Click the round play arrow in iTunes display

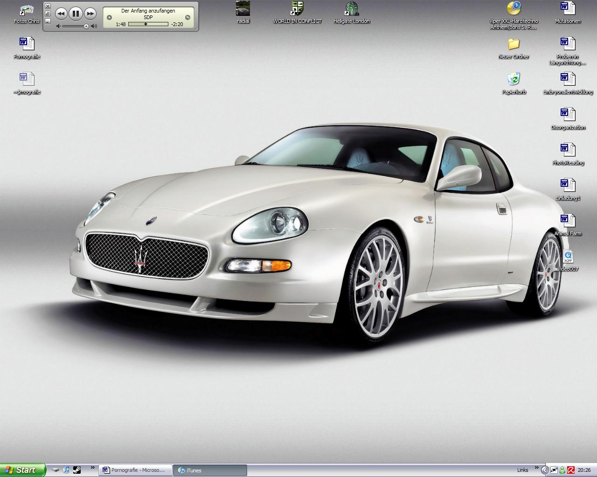click(x=109, y=18)
